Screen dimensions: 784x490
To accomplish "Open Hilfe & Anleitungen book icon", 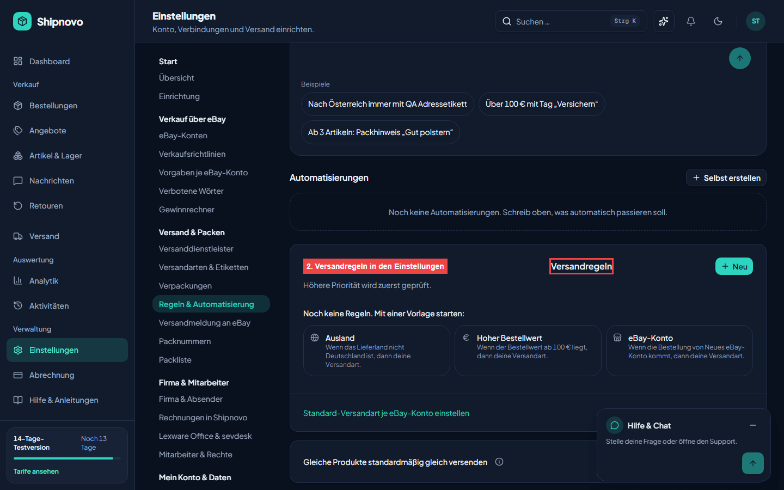I will point(18,400).
